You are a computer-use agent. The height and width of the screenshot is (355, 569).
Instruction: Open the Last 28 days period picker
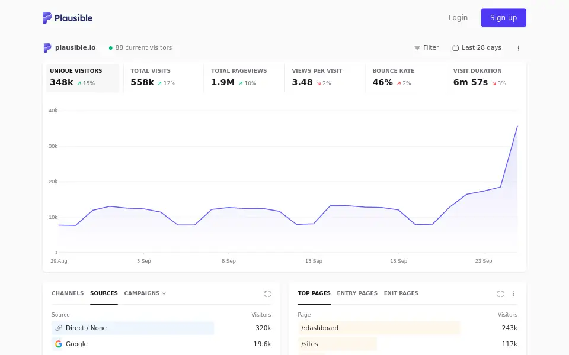[x=477, y=48]
